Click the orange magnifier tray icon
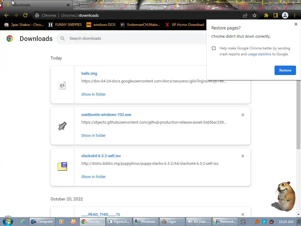The height and width of the screenshot is (226, 301). point(257,222)
